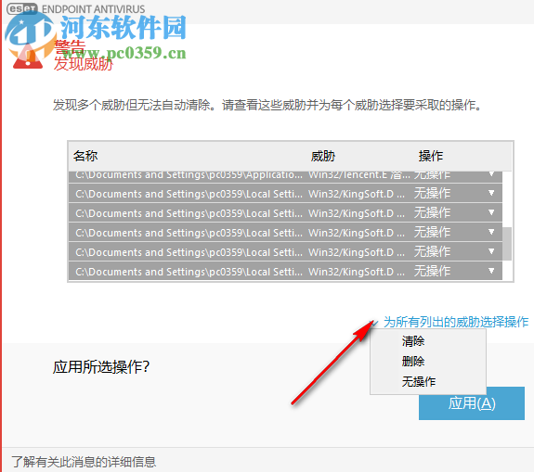Click the 为所有列出的威胁选择操作 link
Image resolution: width=534 pixels, height=472 pixels.
(x=456, y=322)
